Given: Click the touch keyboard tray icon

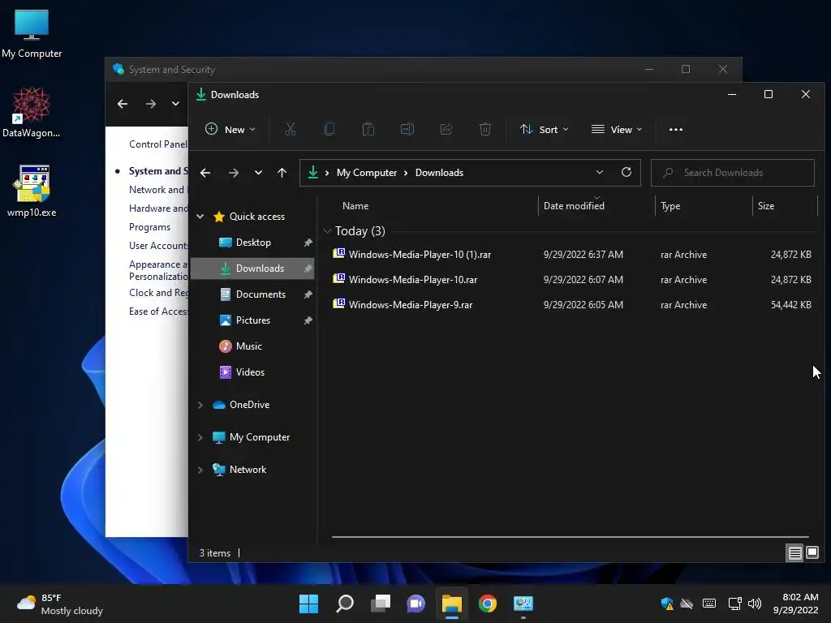Looking at the screenshot, I should pyautogui.click(x=709, y=604).
